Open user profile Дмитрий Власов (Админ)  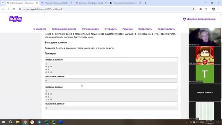201,19
